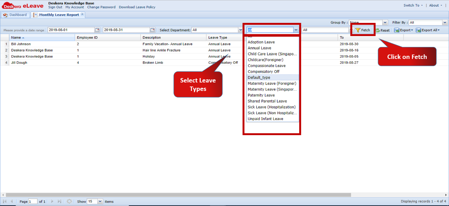Open the Export All dropdown menu
The height and width of the screenshot is (206, 449).
tap(428, 30)
